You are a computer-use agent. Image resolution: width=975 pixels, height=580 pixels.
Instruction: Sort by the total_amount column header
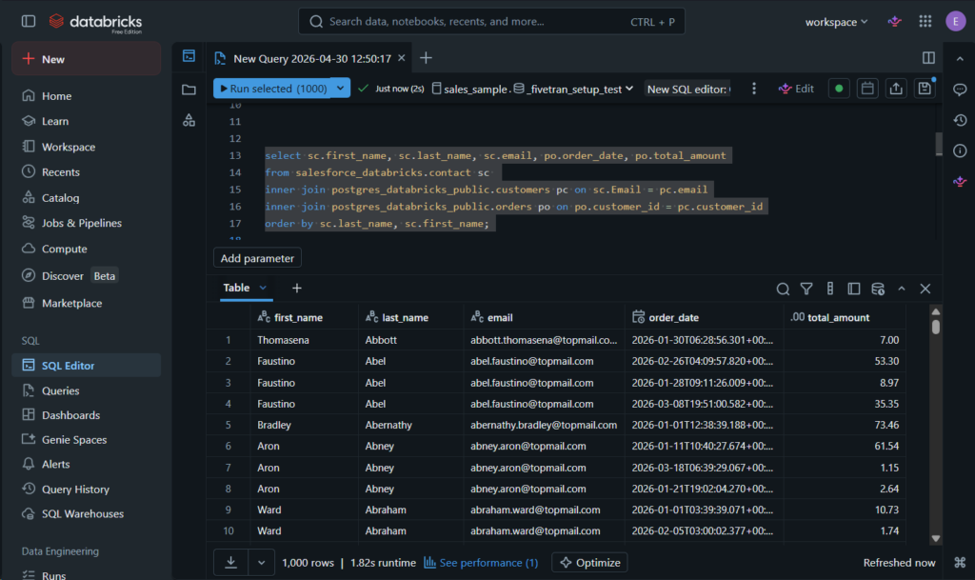point(845,318)
